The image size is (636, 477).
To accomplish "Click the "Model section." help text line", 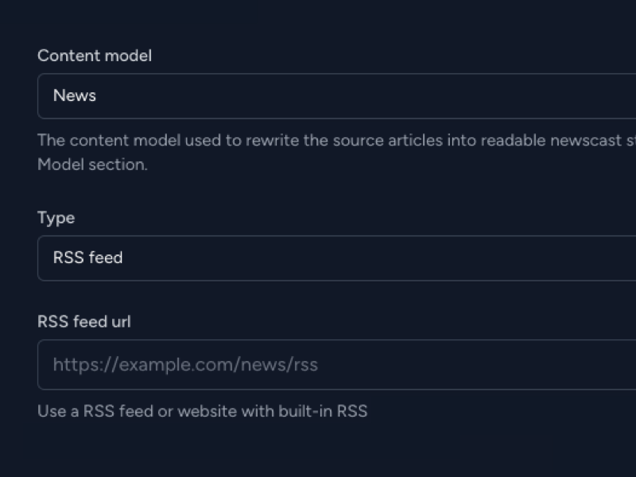I will [92, 165].
